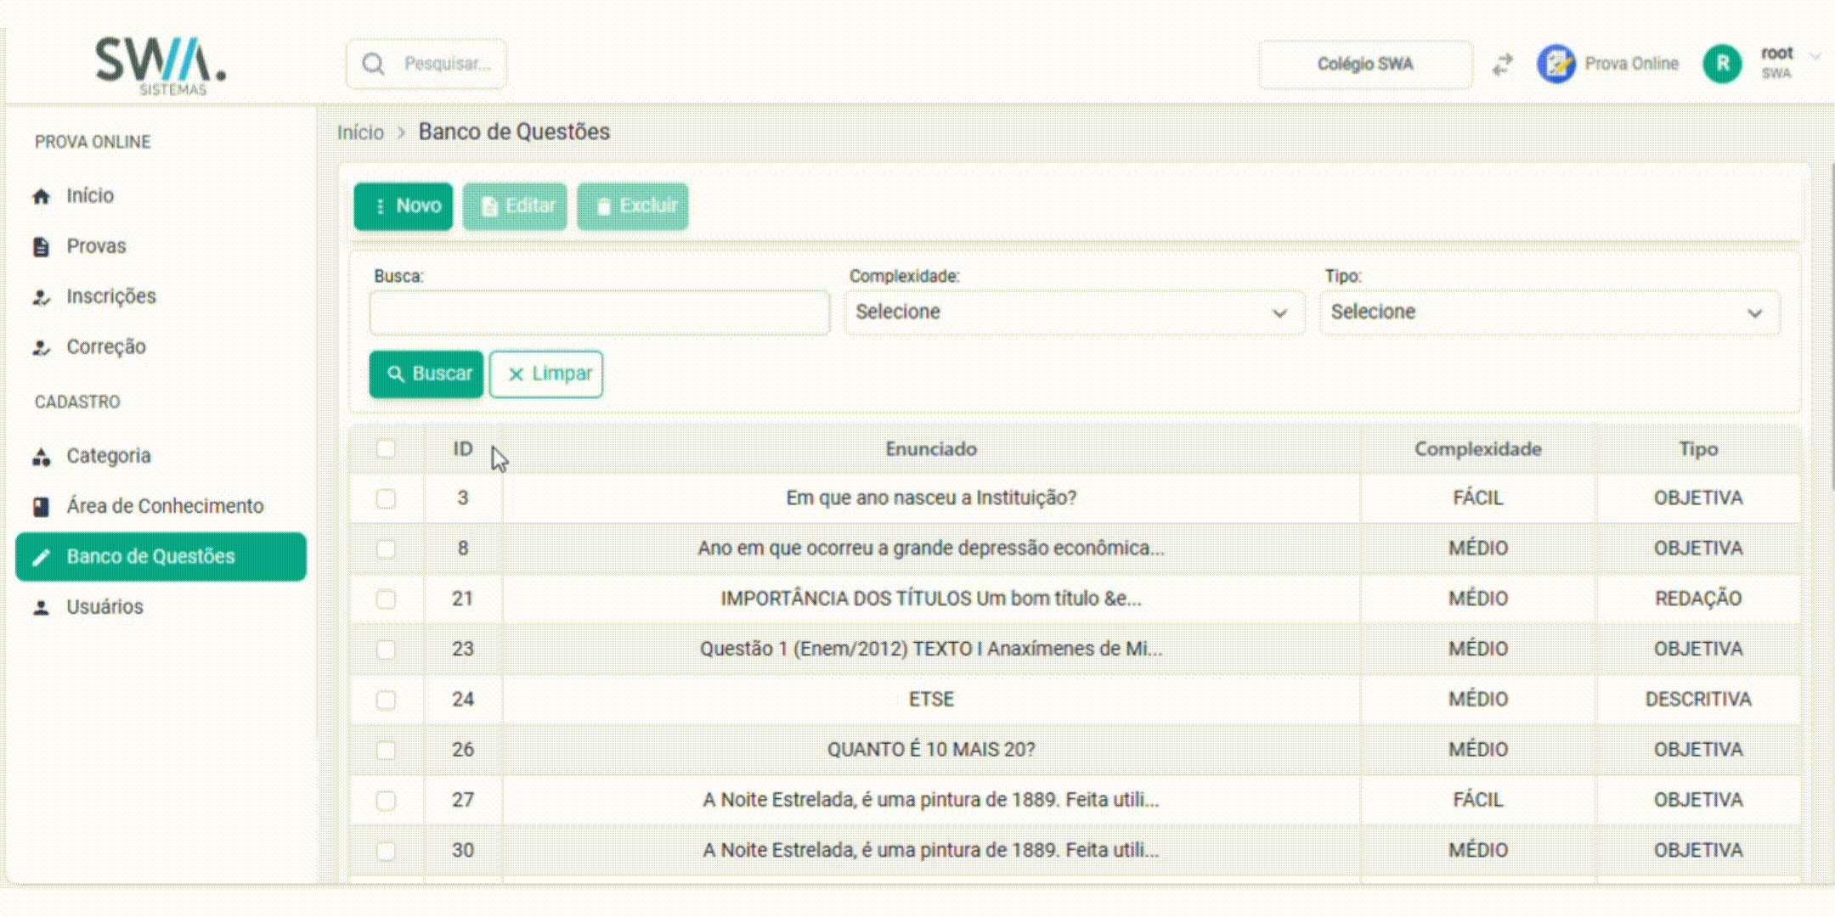The height and width of the screenshot is (917, 1835).
Task: Click the Buscar button
Action: [x=426, y=374]
